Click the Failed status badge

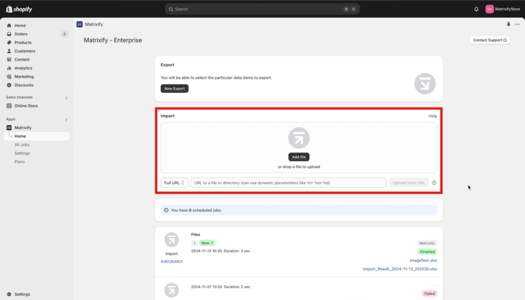pos(429,294)
